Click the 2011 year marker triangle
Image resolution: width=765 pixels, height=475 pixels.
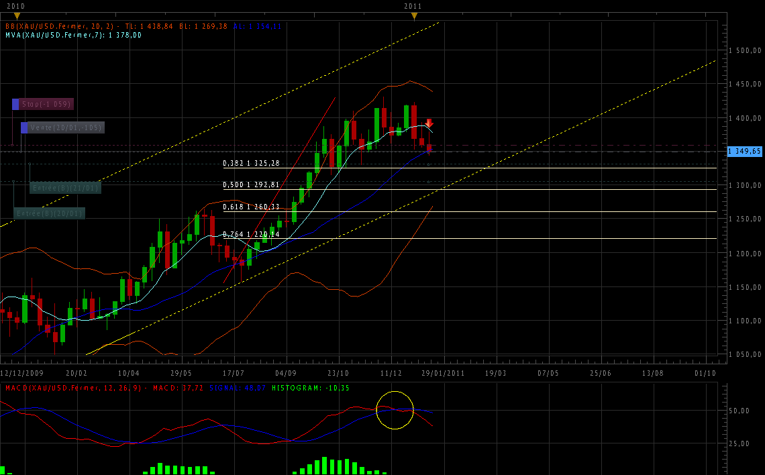[415, 15]
